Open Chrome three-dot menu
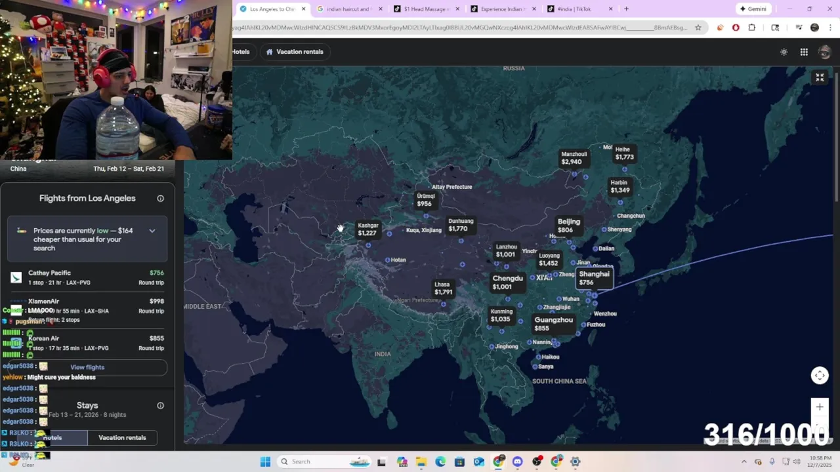The width and height of the screenshot is (840, 472). (x=831, y=28)
